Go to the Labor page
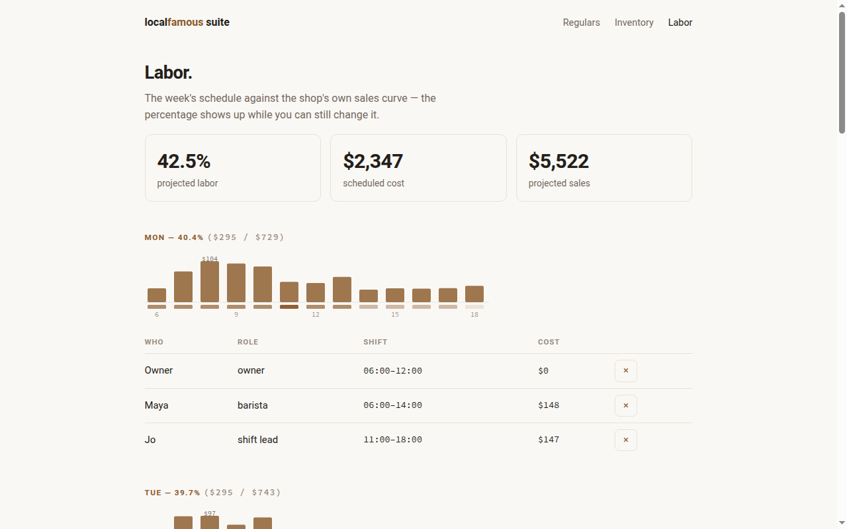Screen dimensions: 847x529 pyautogui.click(x=680, y=22)
